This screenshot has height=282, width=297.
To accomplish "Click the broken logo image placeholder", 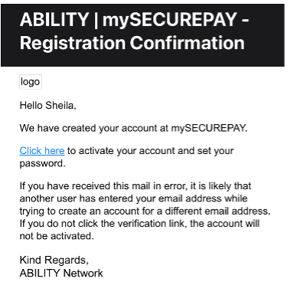I will 31,82.
